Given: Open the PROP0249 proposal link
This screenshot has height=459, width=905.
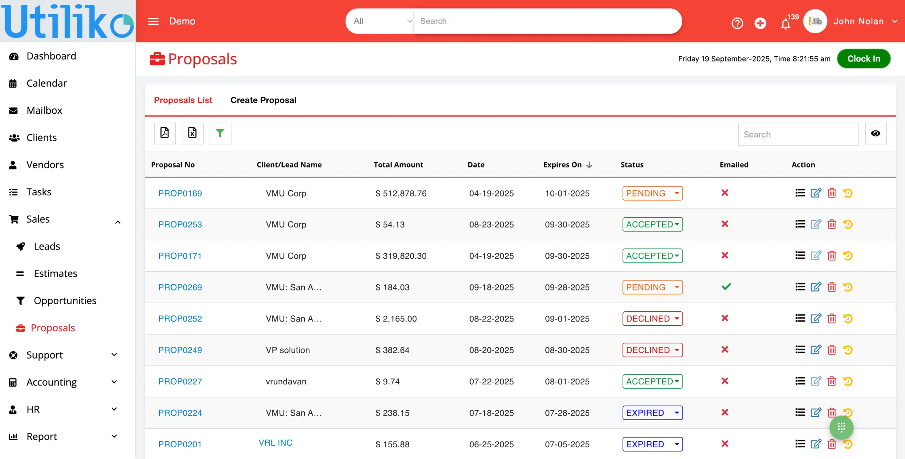Looking at the screenshot, I should (180, 350).
